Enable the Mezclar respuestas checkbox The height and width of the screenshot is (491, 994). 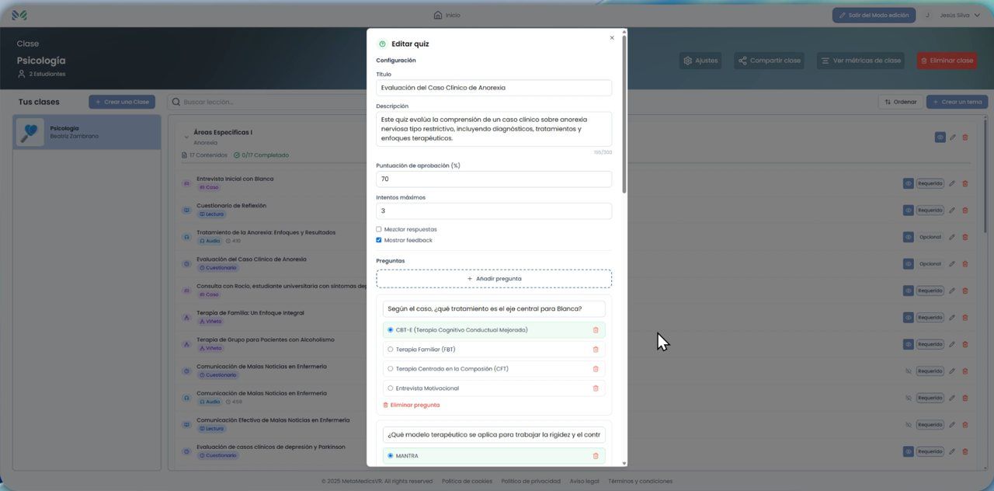tap(379, 229)
